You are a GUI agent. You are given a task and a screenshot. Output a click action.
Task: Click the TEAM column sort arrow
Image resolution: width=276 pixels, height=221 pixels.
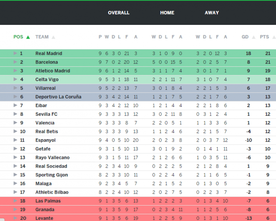[x=53, y=37]
